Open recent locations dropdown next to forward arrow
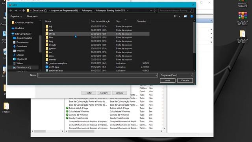 20,11
